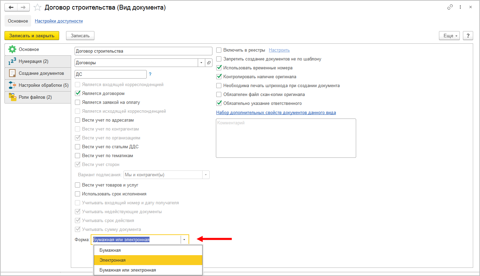Image resolution: width=480 pixels, height=276 pixels.
Task: Click the green gear Основное icon
Action: tap(12, 49)
